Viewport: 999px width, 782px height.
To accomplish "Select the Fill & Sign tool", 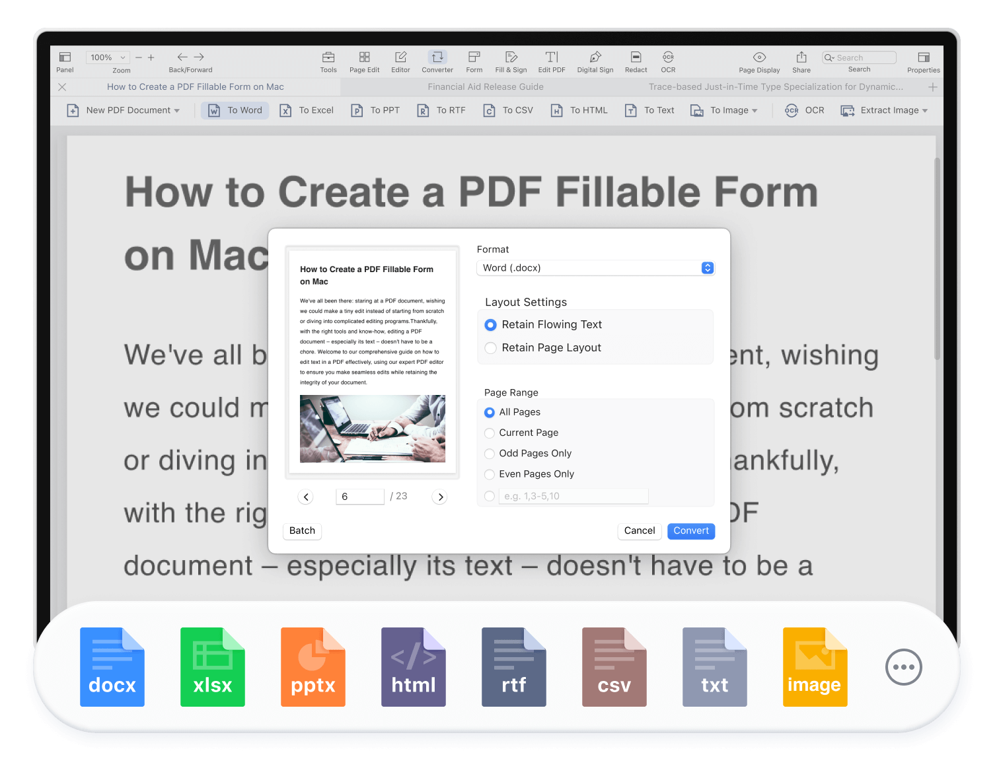I will click(x=511, y=61).
